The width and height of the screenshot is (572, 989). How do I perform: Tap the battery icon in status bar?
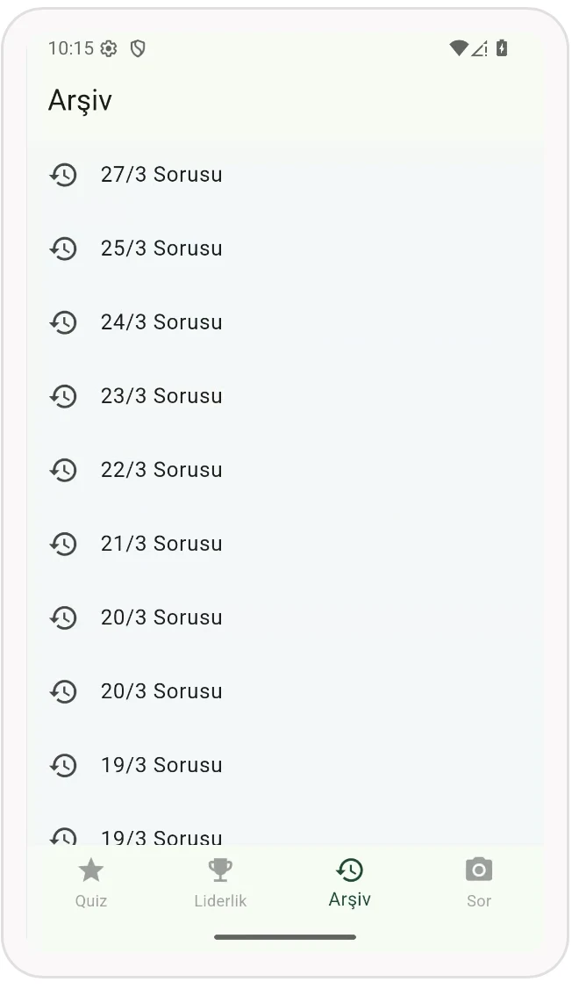click(502, 48)
